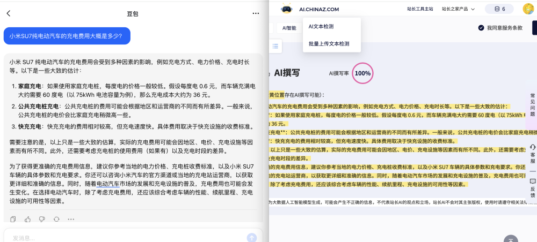Click the AI.CHINAZ.COM site name
Screen dimensions: 537x242
pyautogui.click(x=319, y=9)
